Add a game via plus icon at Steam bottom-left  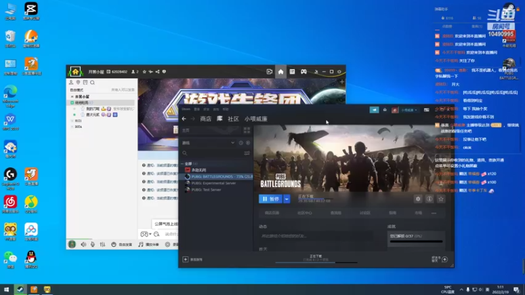tap(186, 259)
